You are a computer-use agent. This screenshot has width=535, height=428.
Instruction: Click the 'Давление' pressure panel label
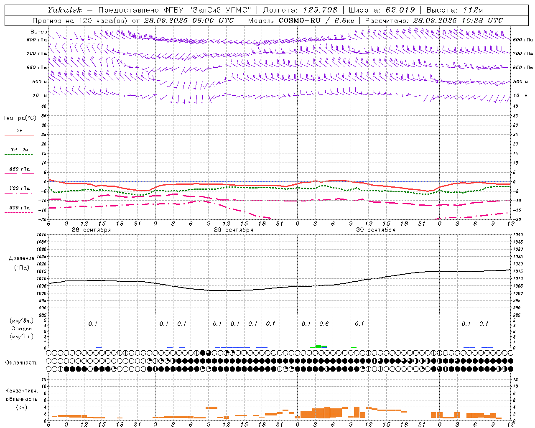22,258
